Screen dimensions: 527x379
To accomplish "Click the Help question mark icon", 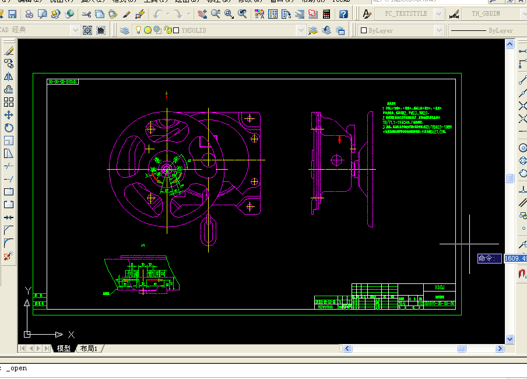I will point(343,14).
